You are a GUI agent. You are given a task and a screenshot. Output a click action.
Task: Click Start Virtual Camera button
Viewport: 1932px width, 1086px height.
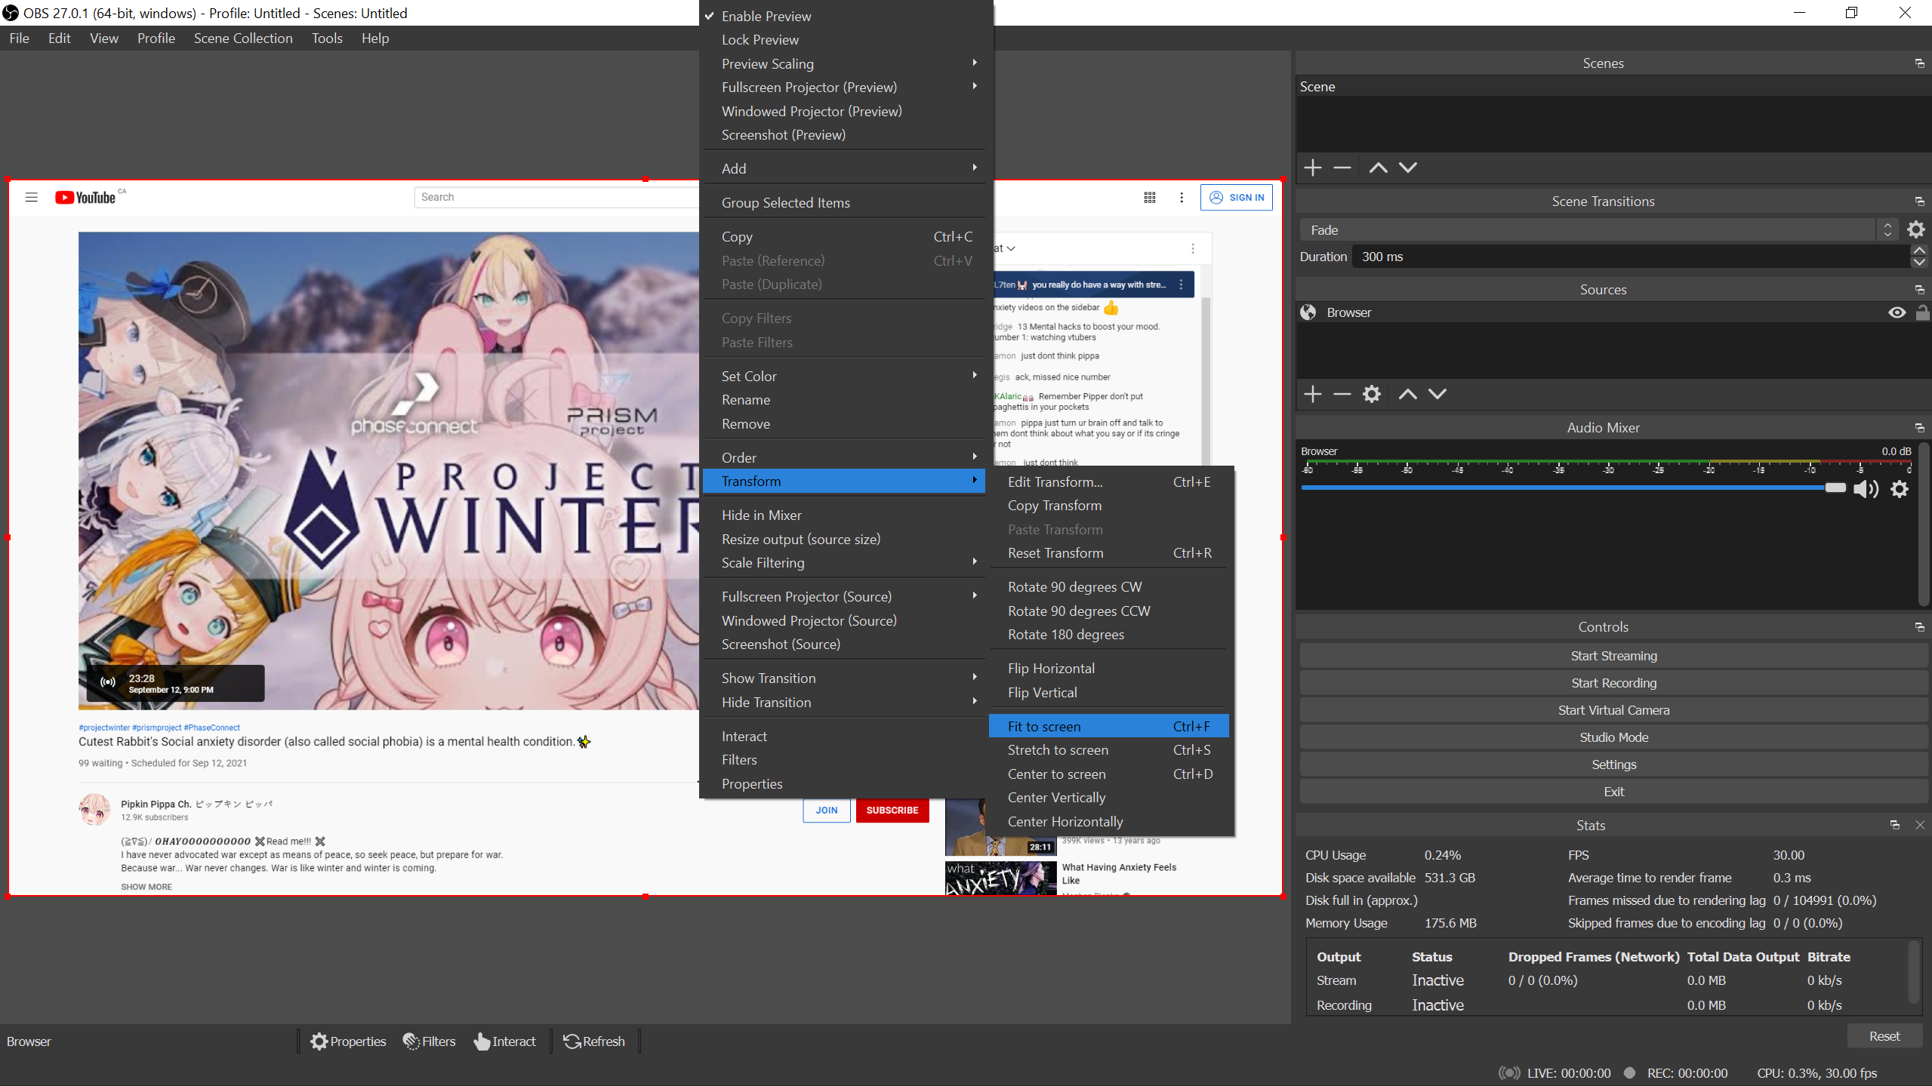pyautogui.click(x=1613, y=710)
